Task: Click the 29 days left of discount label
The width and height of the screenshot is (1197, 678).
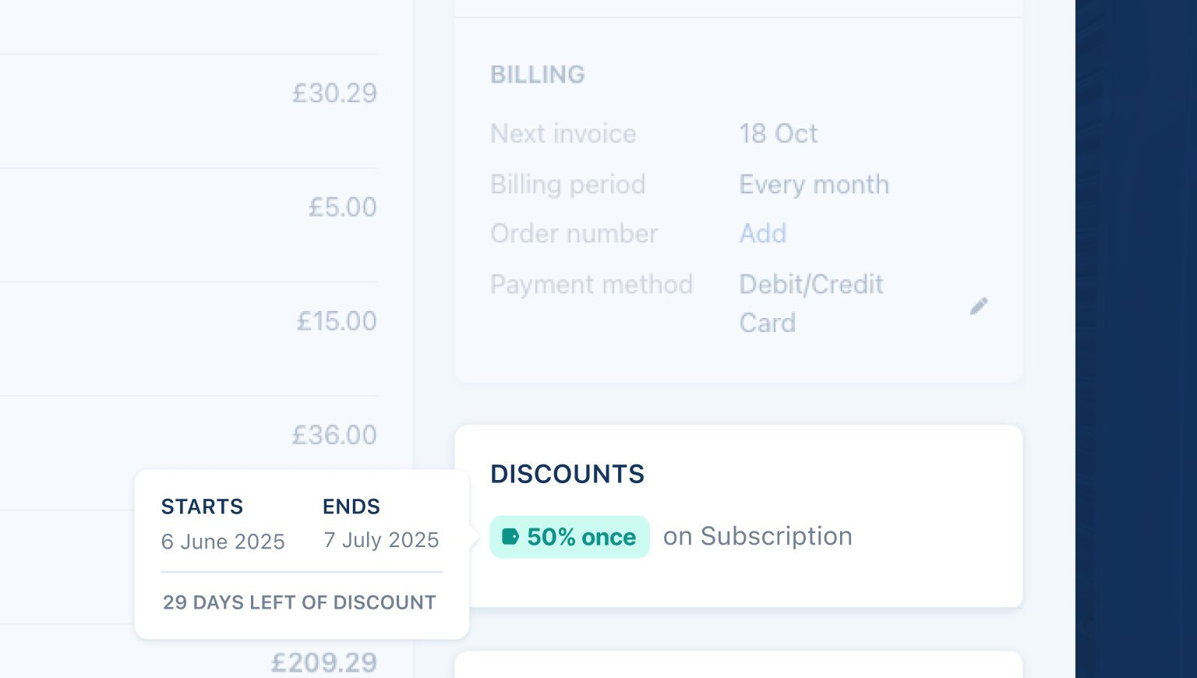Action: click(298, 602)
